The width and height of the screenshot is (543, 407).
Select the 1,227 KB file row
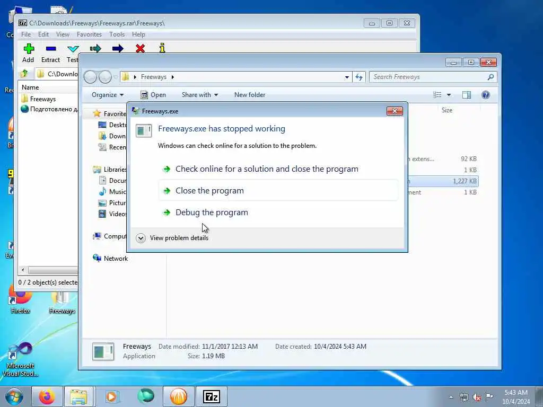443,181
